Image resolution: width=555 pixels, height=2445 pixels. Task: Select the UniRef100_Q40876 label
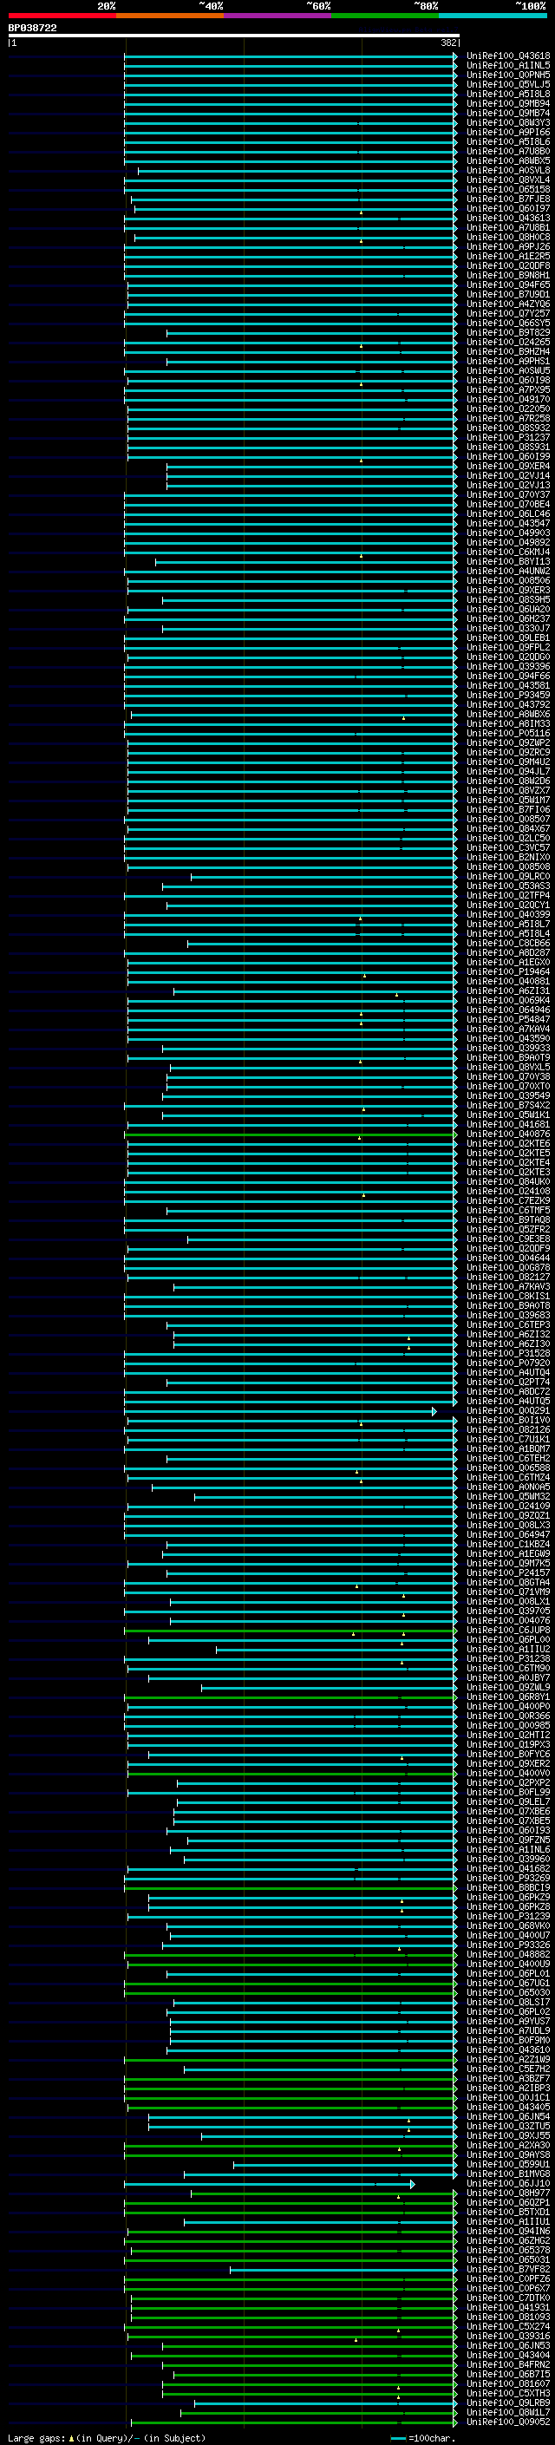point(508,1134)
